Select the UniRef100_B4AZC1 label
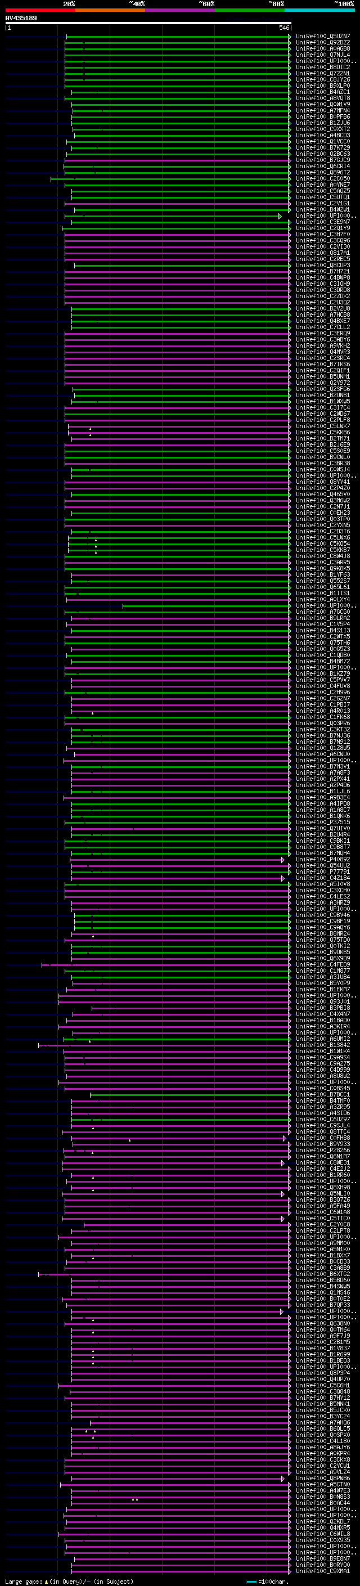This screenshot has width=360, height=1586. pyautogui.click(x=323, y=92)
